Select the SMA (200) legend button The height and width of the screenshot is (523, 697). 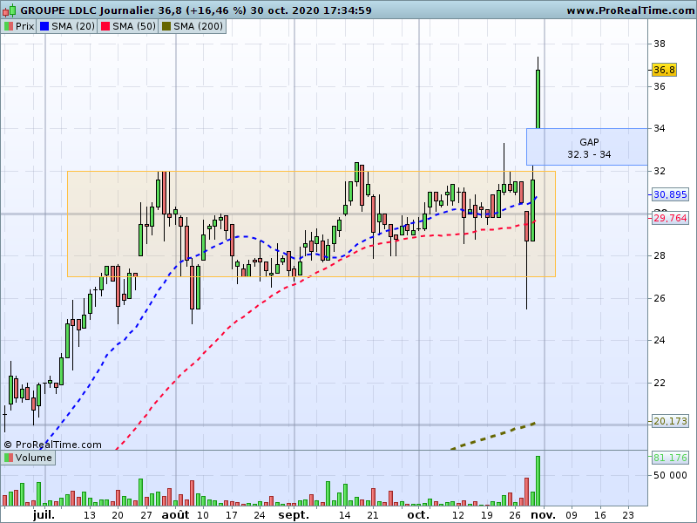pos(192,26)
